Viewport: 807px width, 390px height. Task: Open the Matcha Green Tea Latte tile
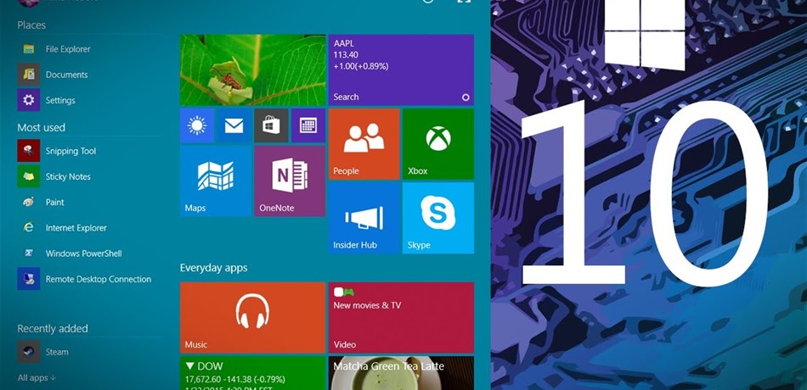pos(401,373)
